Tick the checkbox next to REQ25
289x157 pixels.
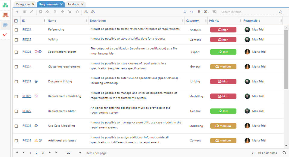(x=16, y=81)
